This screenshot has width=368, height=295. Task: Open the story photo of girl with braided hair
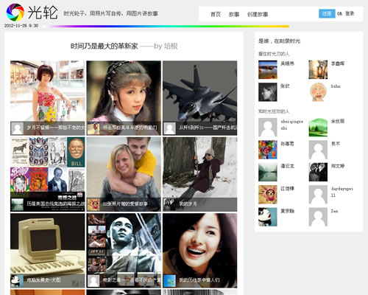pos(124,91)
